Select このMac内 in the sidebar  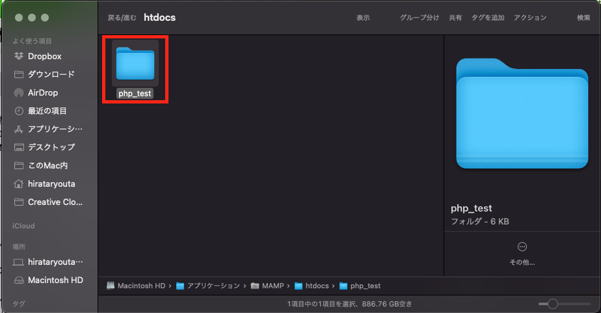click(49, 166)
